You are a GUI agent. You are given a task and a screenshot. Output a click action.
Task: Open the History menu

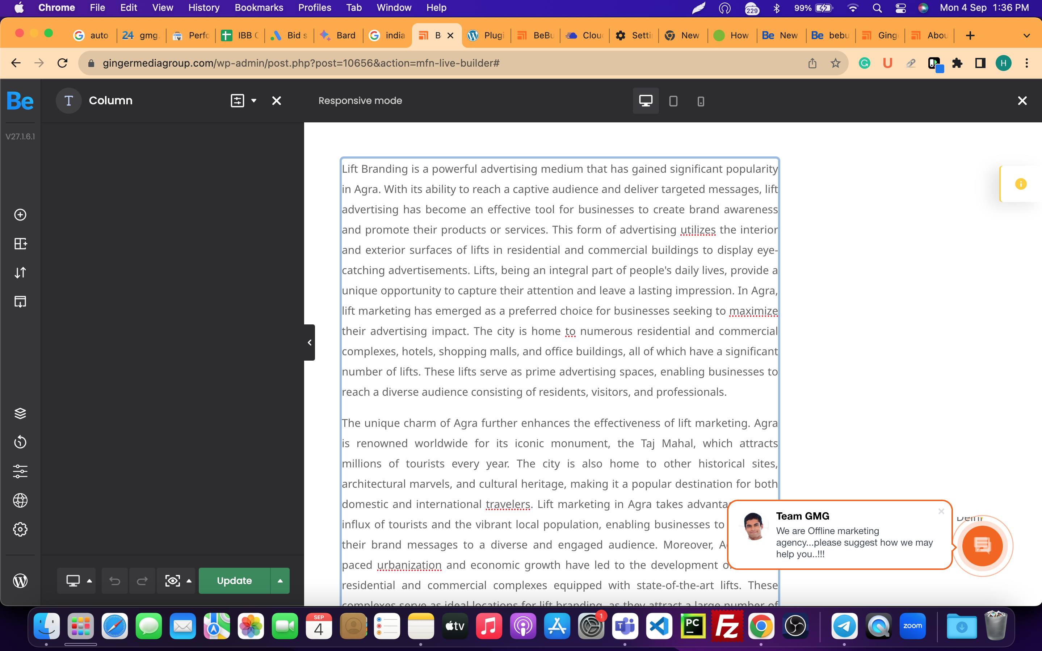204,8
